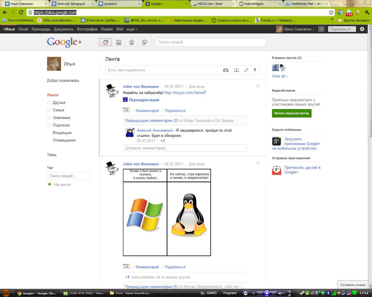Bookmark this page with the star icon
The height and width of the screenshot is (297, 372).
(331, 12)
